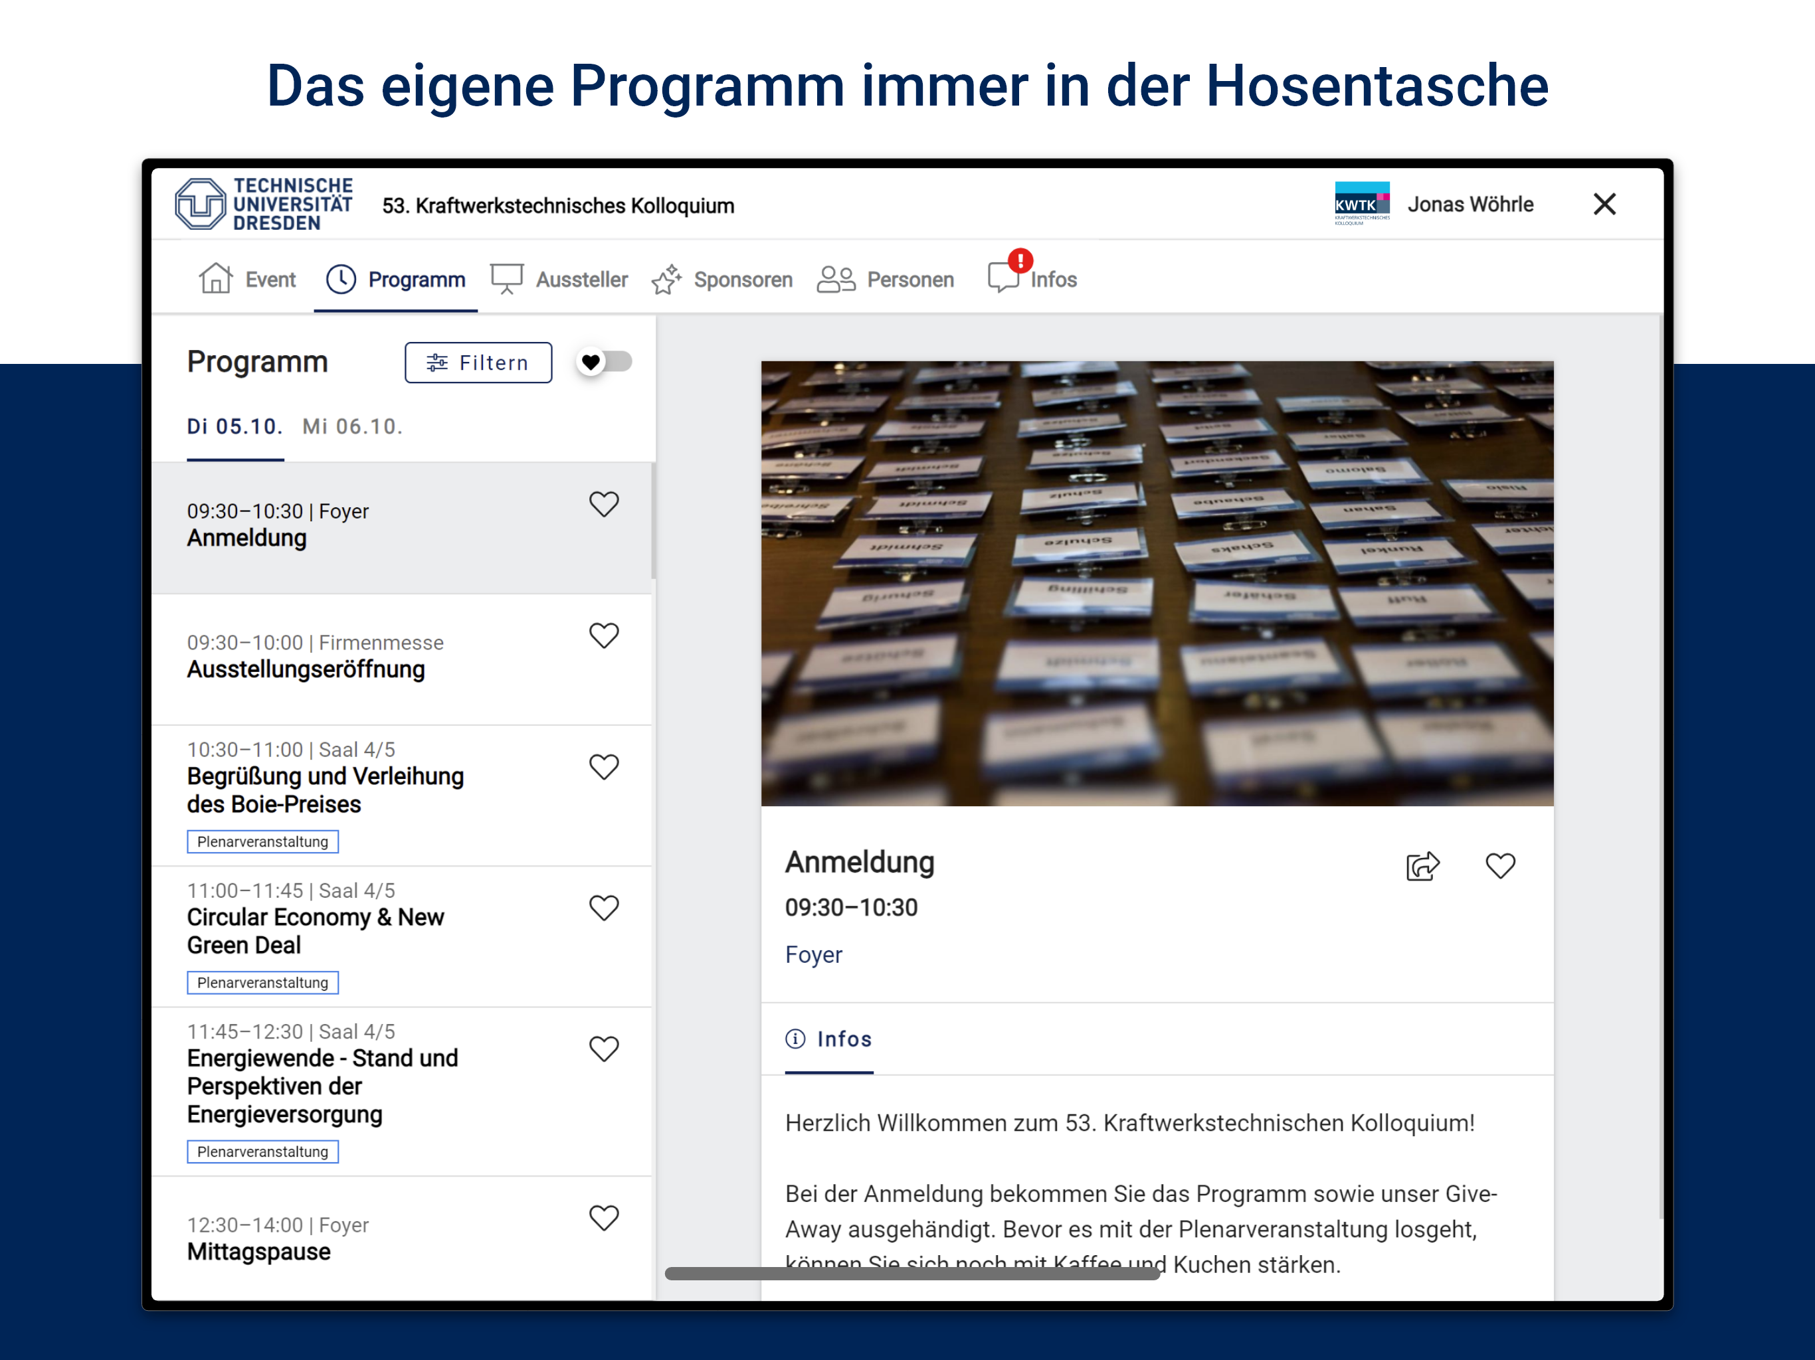
Task: Open the Aussteller tab
Action: (559, 279)
